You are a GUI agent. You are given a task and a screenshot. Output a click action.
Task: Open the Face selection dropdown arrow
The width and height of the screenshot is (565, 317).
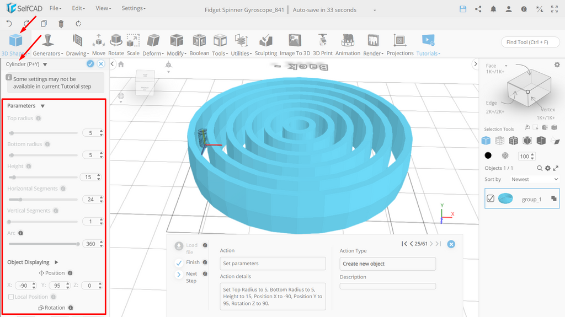tap(506, 66)
